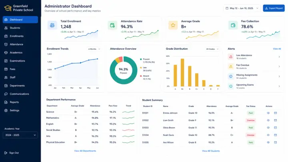Click the Total Enrollment people icon
Viewport: 288px width, 162px height.
52,25
